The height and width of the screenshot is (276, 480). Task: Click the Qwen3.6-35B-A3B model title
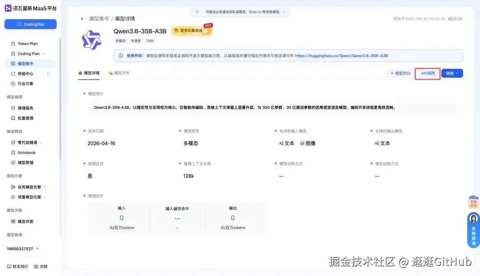click(140, 31)
